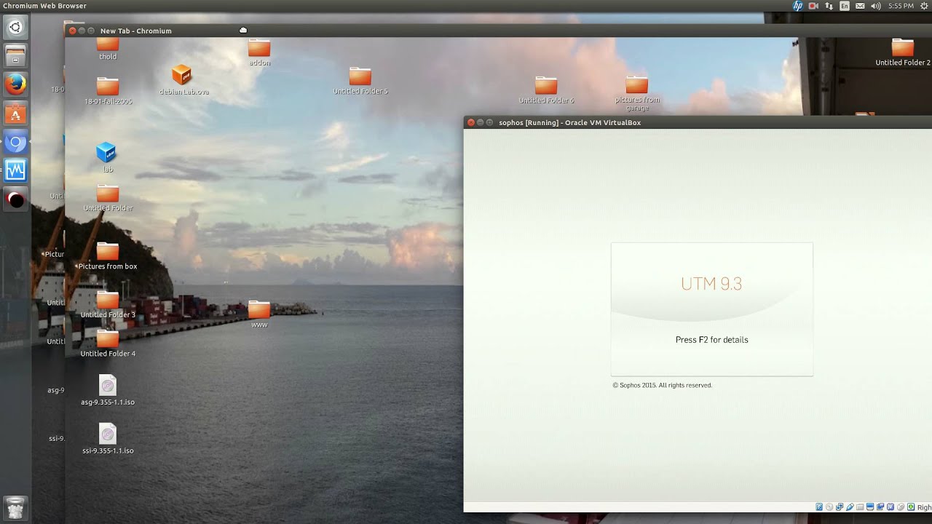Viewport: 932px width, 524px height.
Task: Open the Ubuntu Dash from the launcher
Action: (15, 28)
